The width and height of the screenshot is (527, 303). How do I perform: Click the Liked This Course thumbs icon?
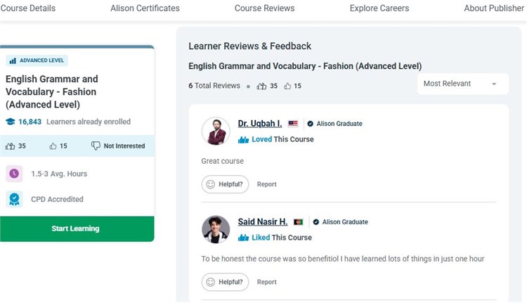coord(243,238)
